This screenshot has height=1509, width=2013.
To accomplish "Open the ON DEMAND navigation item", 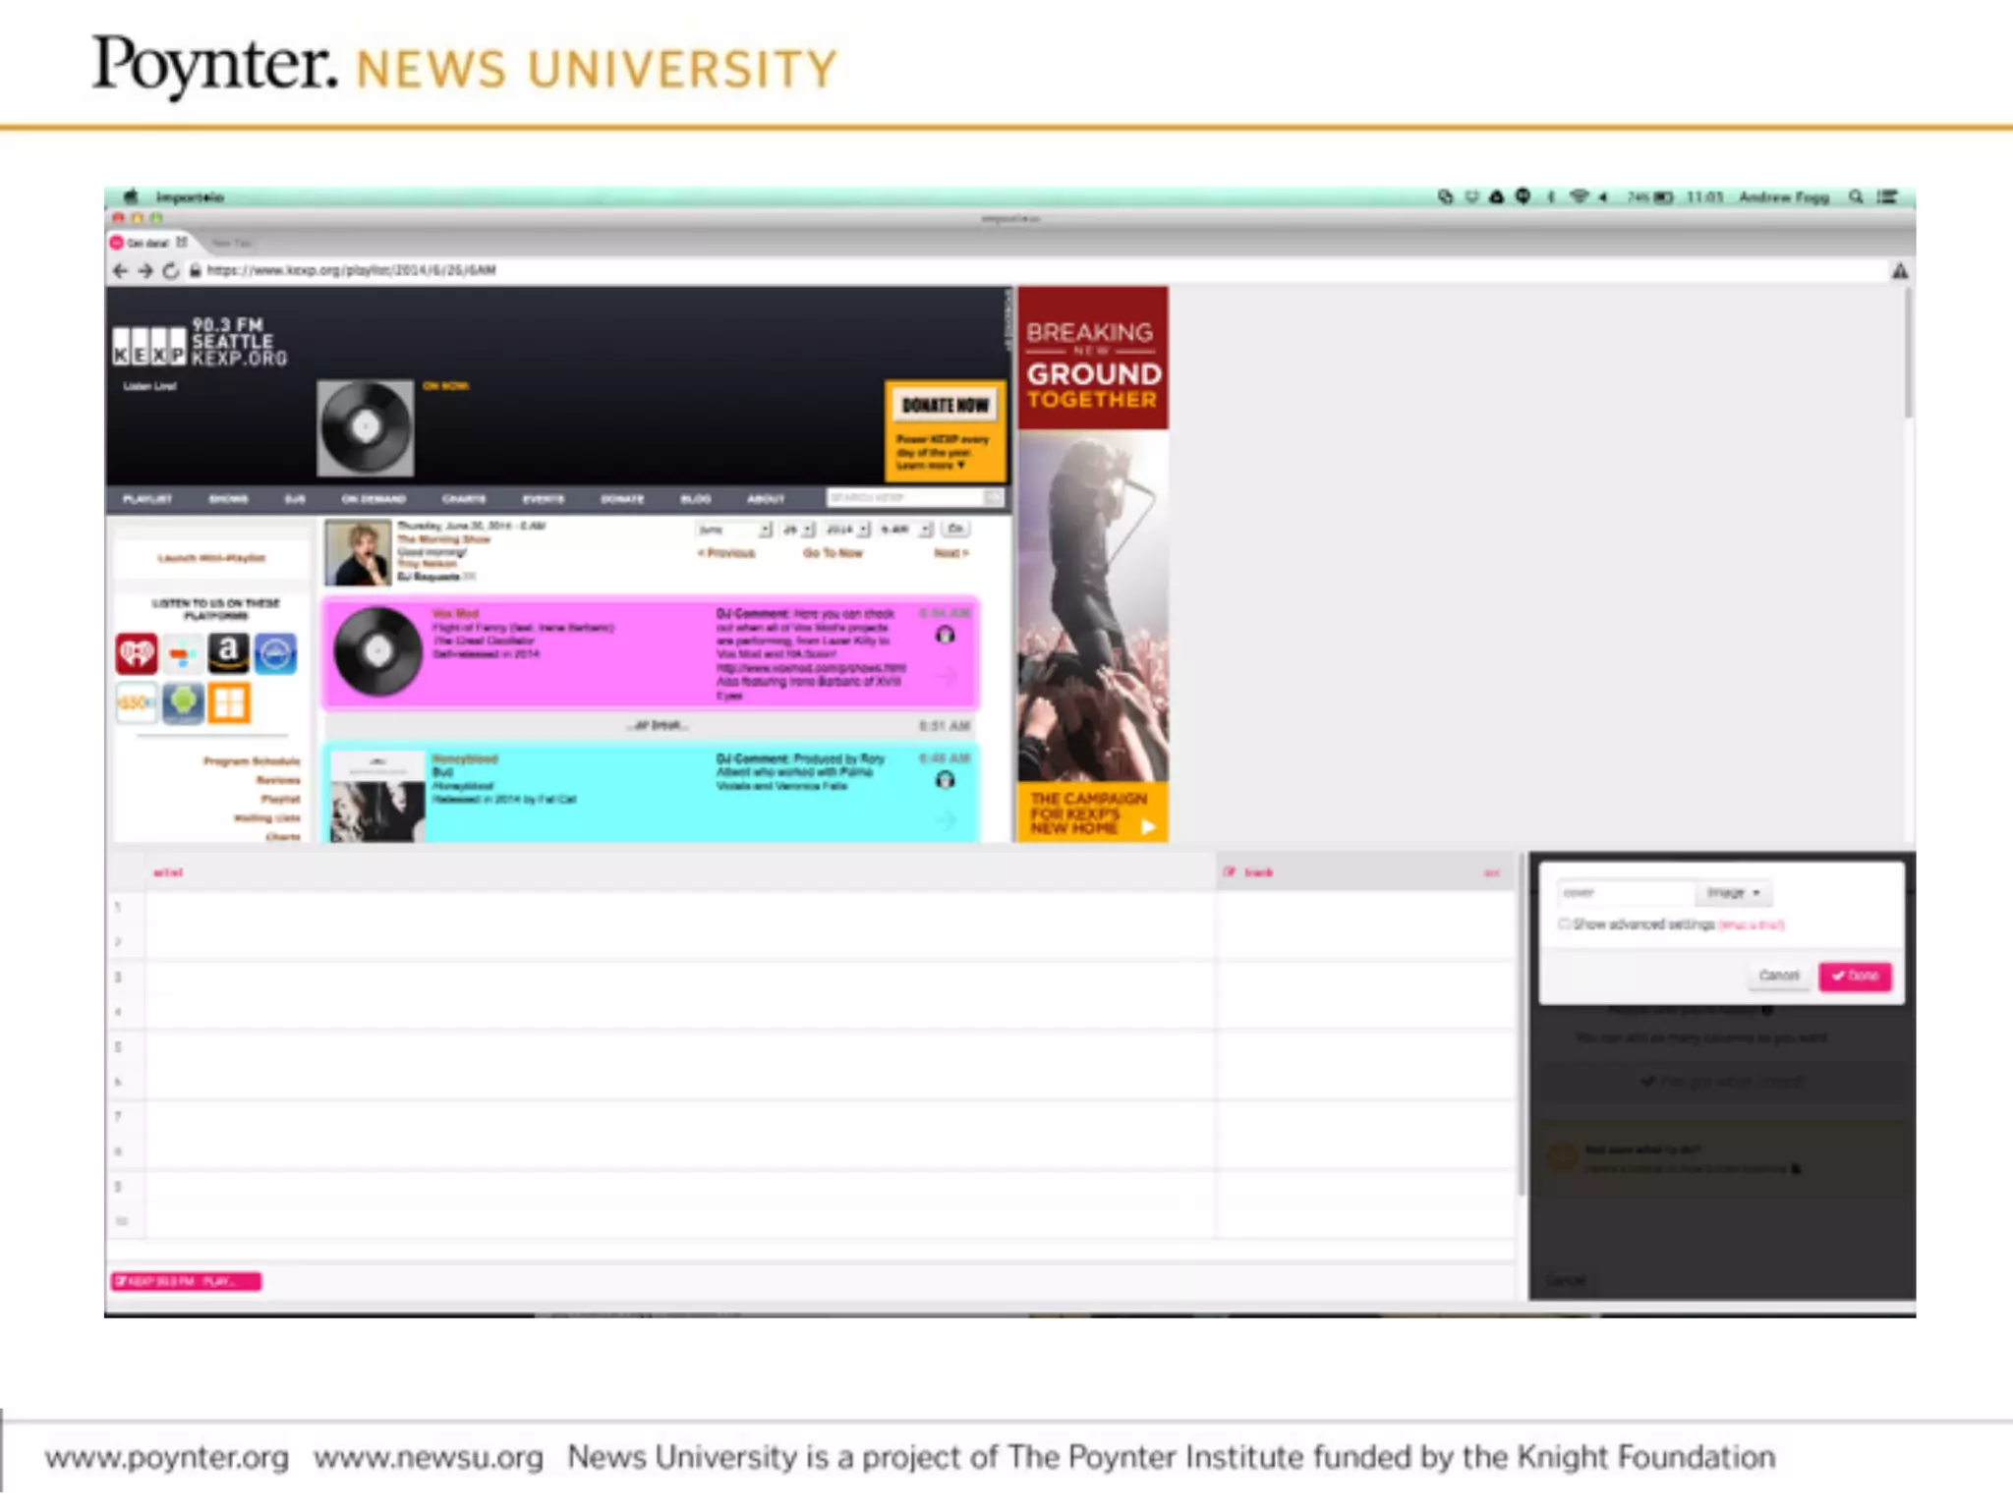I will [x=374, y=499].
